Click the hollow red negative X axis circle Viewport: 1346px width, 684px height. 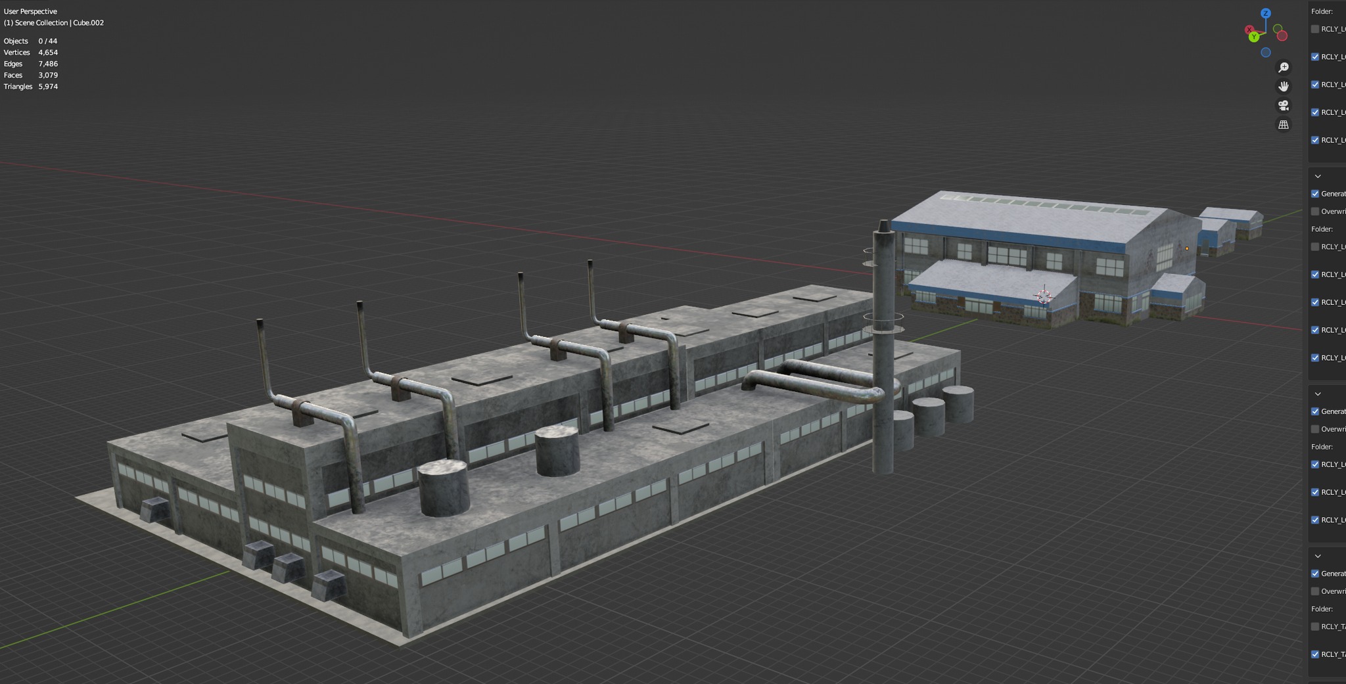click(1282, 36)
